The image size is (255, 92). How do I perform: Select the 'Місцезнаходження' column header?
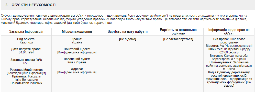coord(77,32)
